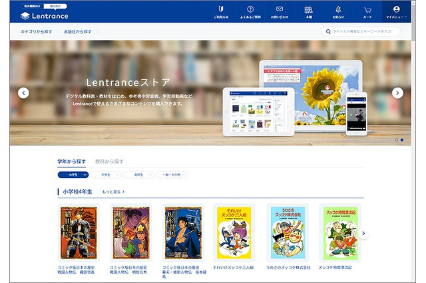This screenshot has width=426, height=283.
Task: Open 出版社から探す menu
Action: click(77, 32)
